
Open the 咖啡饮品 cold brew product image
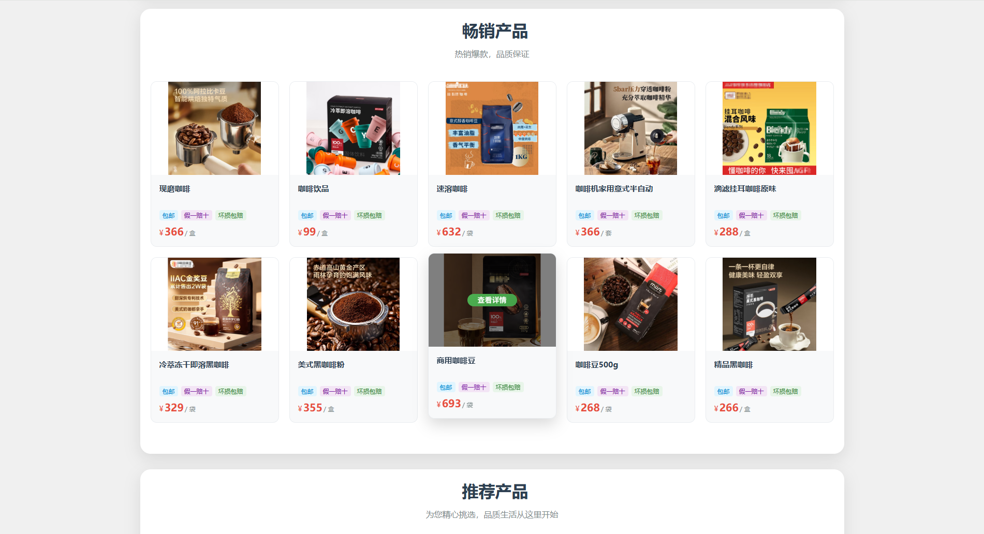tap(353, 128)
